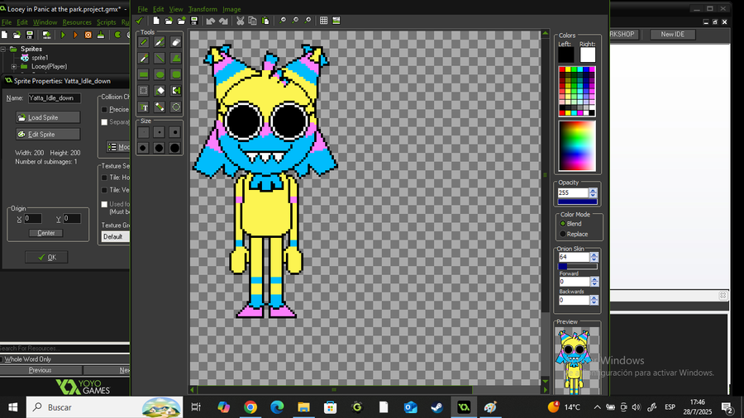Click Center origin button
The height and width of the screenshot is (418, 744).
pyautogui.click(x=46, y=233)
